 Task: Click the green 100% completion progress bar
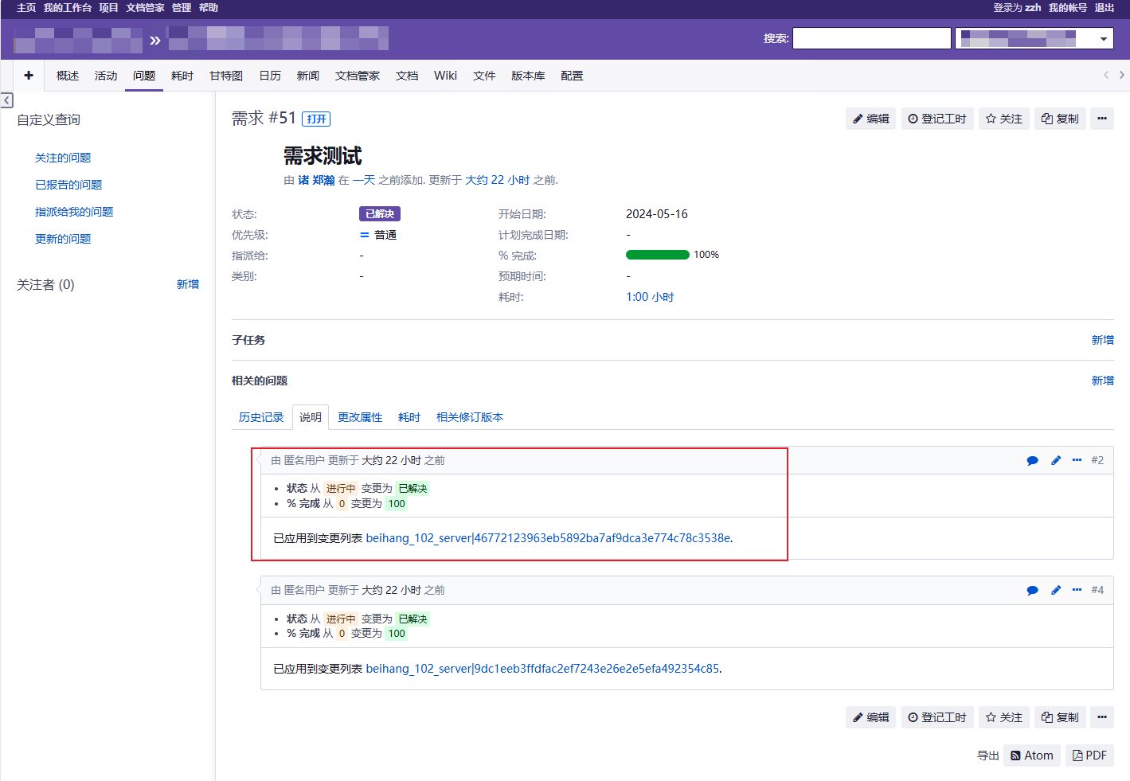coord(657,255)
